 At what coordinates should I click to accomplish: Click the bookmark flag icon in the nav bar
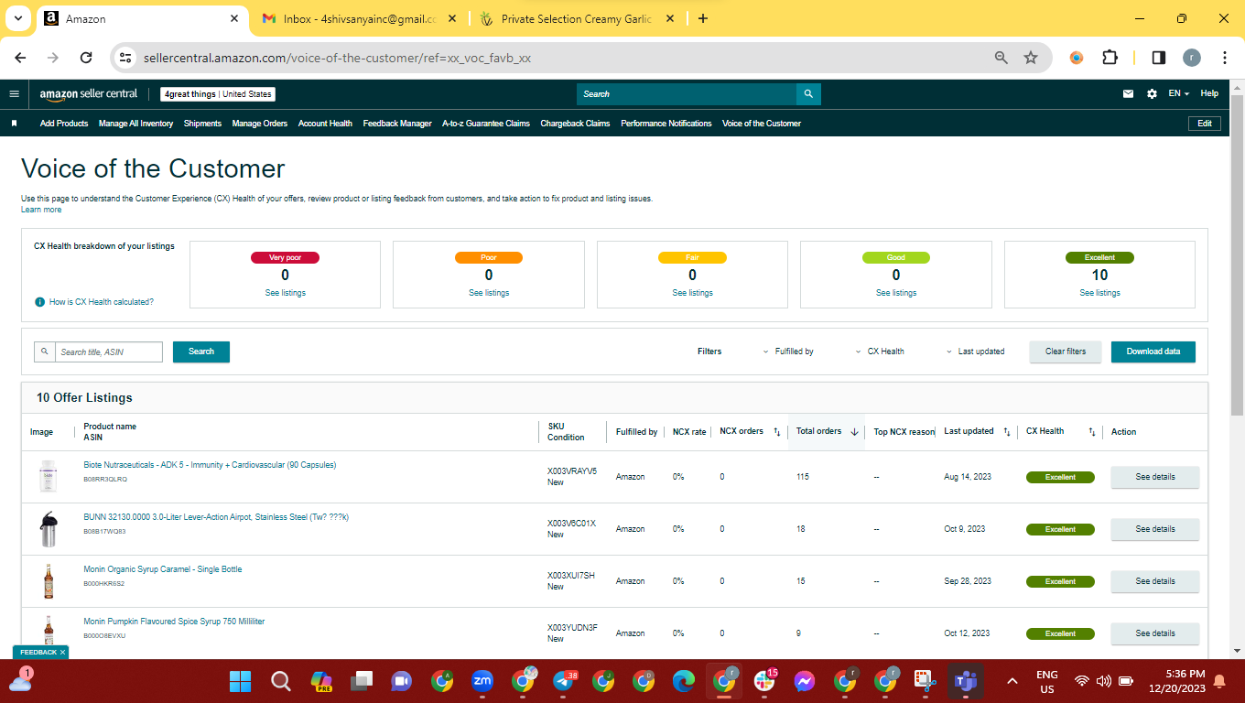coord(14,123)
